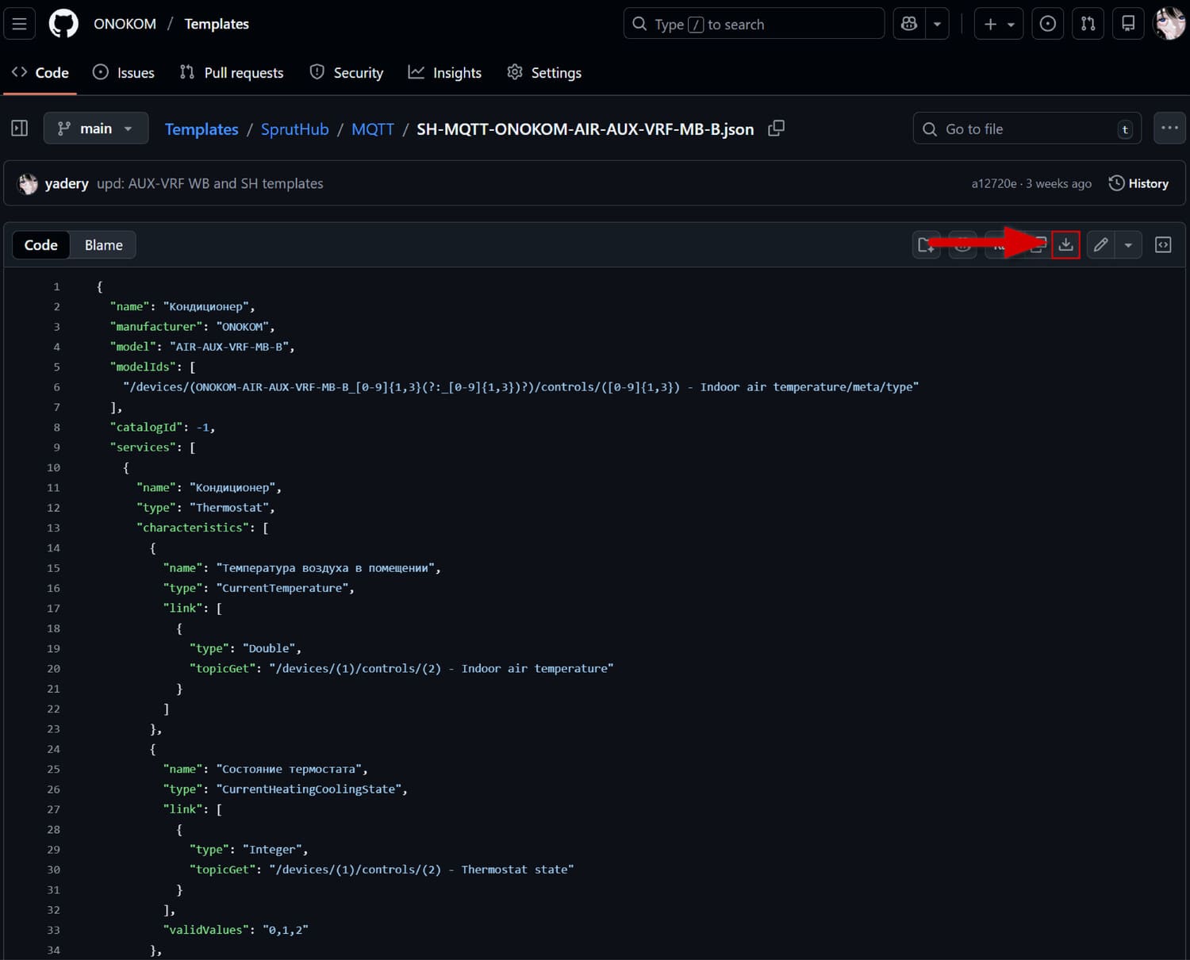Viewport: 1190px width, 960px height.
Task: Open the GitHub homepage logo
Action: [x=63, y=24]
